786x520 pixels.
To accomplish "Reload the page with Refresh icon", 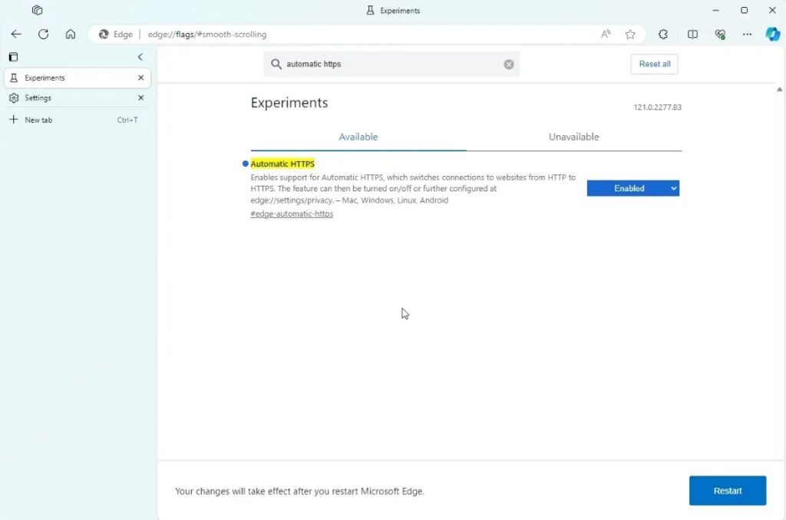I will click(44, 35).
